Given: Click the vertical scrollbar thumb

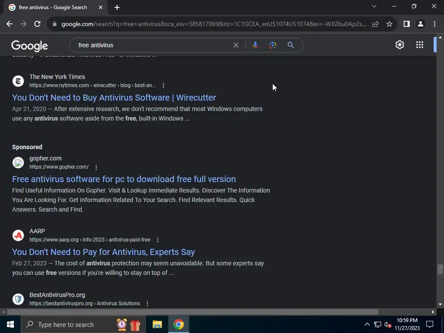Looking at the screenshot, I should click(440, 269).
